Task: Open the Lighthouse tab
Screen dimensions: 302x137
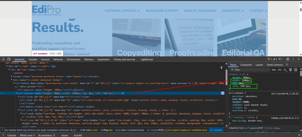Action: tap(147, 59)
